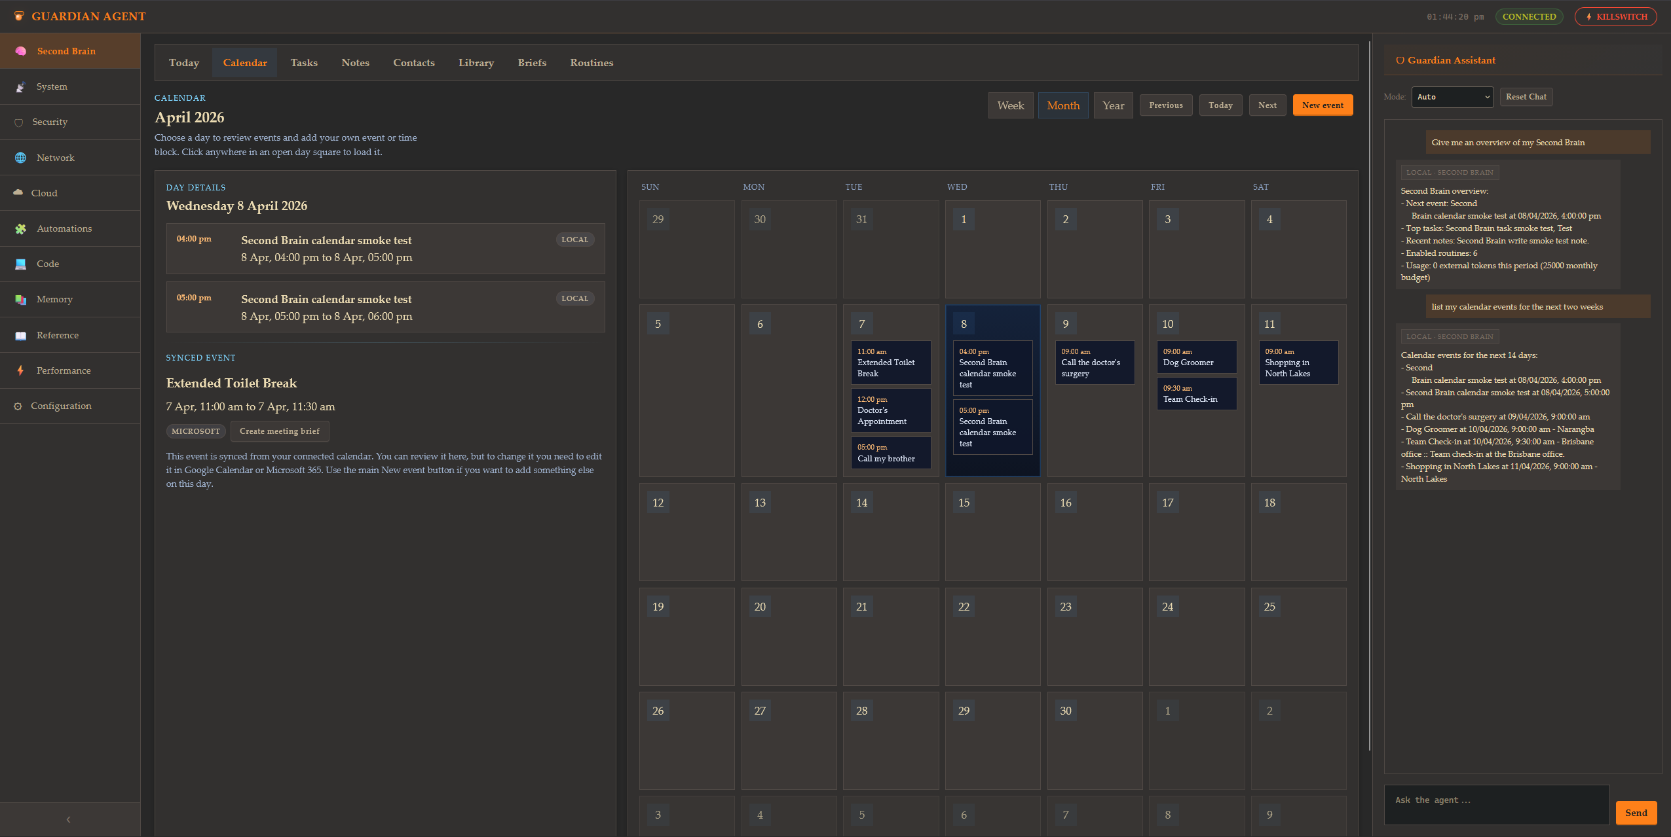The width and height of the screenshot is (1671, 837).
Task: Click the Network globe icon
Action: (21, 158)
